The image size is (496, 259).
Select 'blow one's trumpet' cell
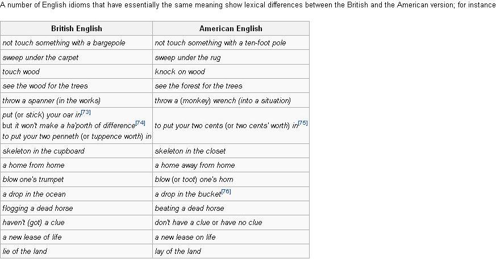(x=77, y=179)
